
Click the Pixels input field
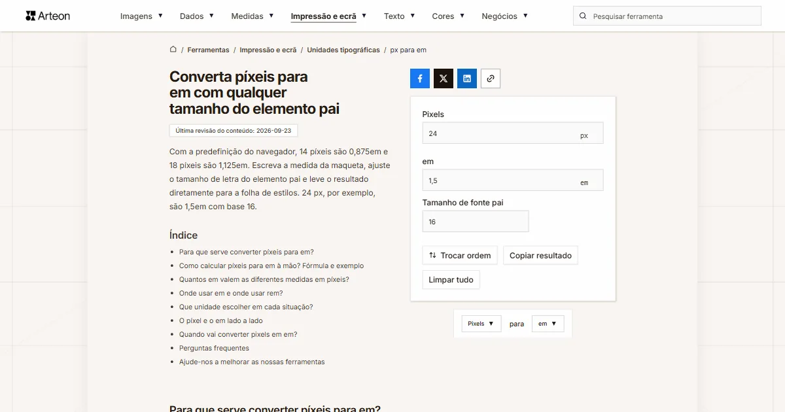click(x=513, y=133)
